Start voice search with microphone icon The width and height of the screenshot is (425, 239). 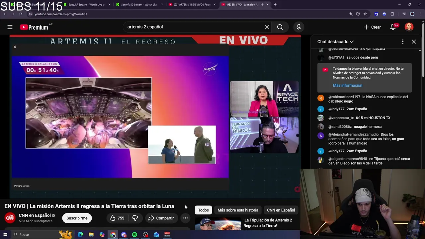(299, 27)
